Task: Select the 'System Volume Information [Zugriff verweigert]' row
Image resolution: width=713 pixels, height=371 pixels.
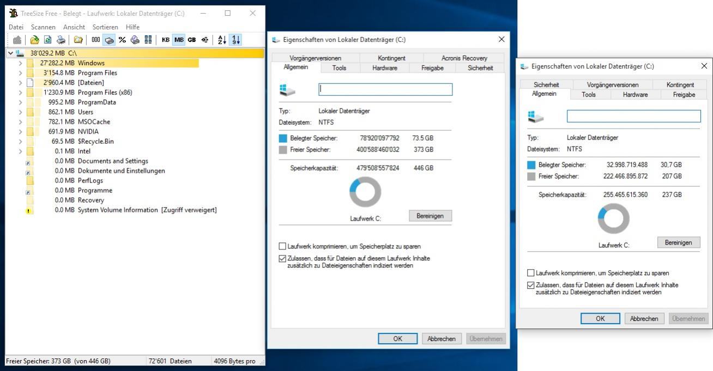Action: pyautogui.click(x=135, y=210)
